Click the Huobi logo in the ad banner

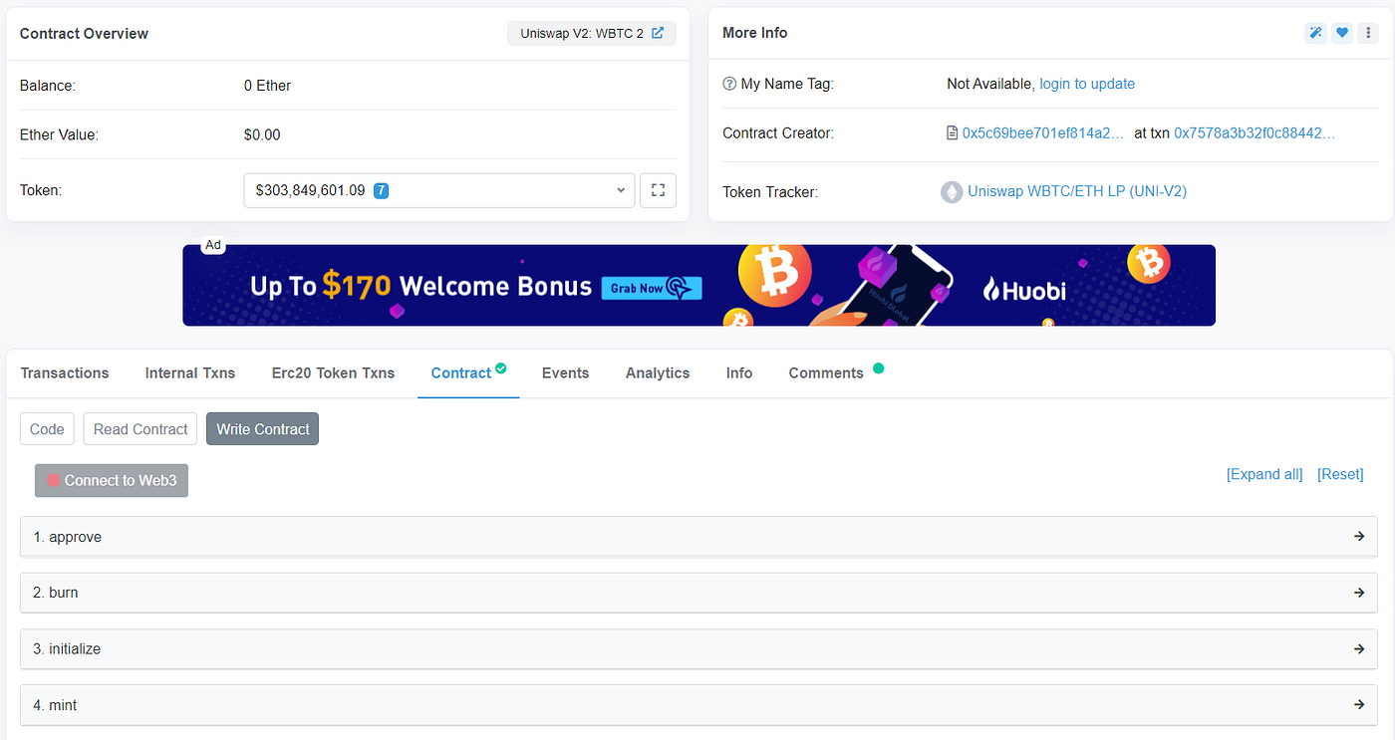click(x=1024, y=290)
